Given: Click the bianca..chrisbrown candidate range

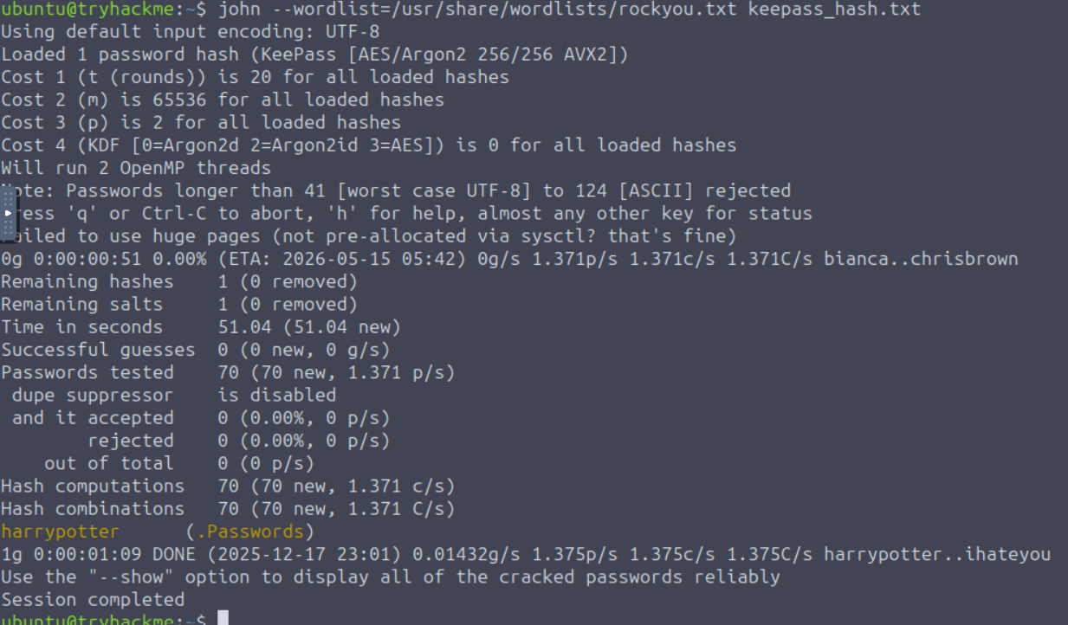Looking at the screenshot, I should point(921,258).
